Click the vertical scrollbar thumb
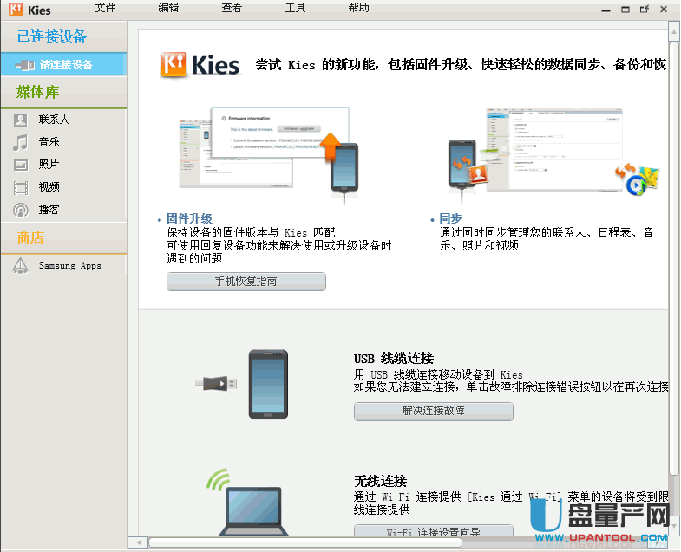 pyautogui.click(x=673, y=258)
